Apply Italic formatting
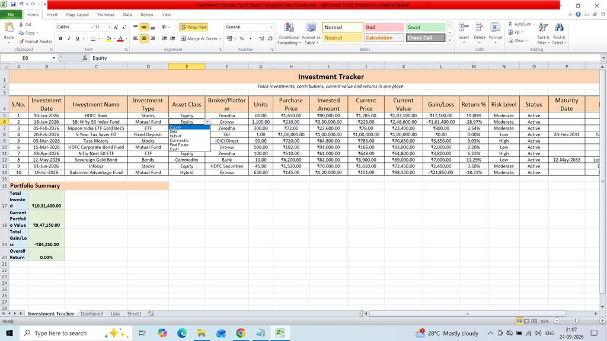 tap(69, 38)
